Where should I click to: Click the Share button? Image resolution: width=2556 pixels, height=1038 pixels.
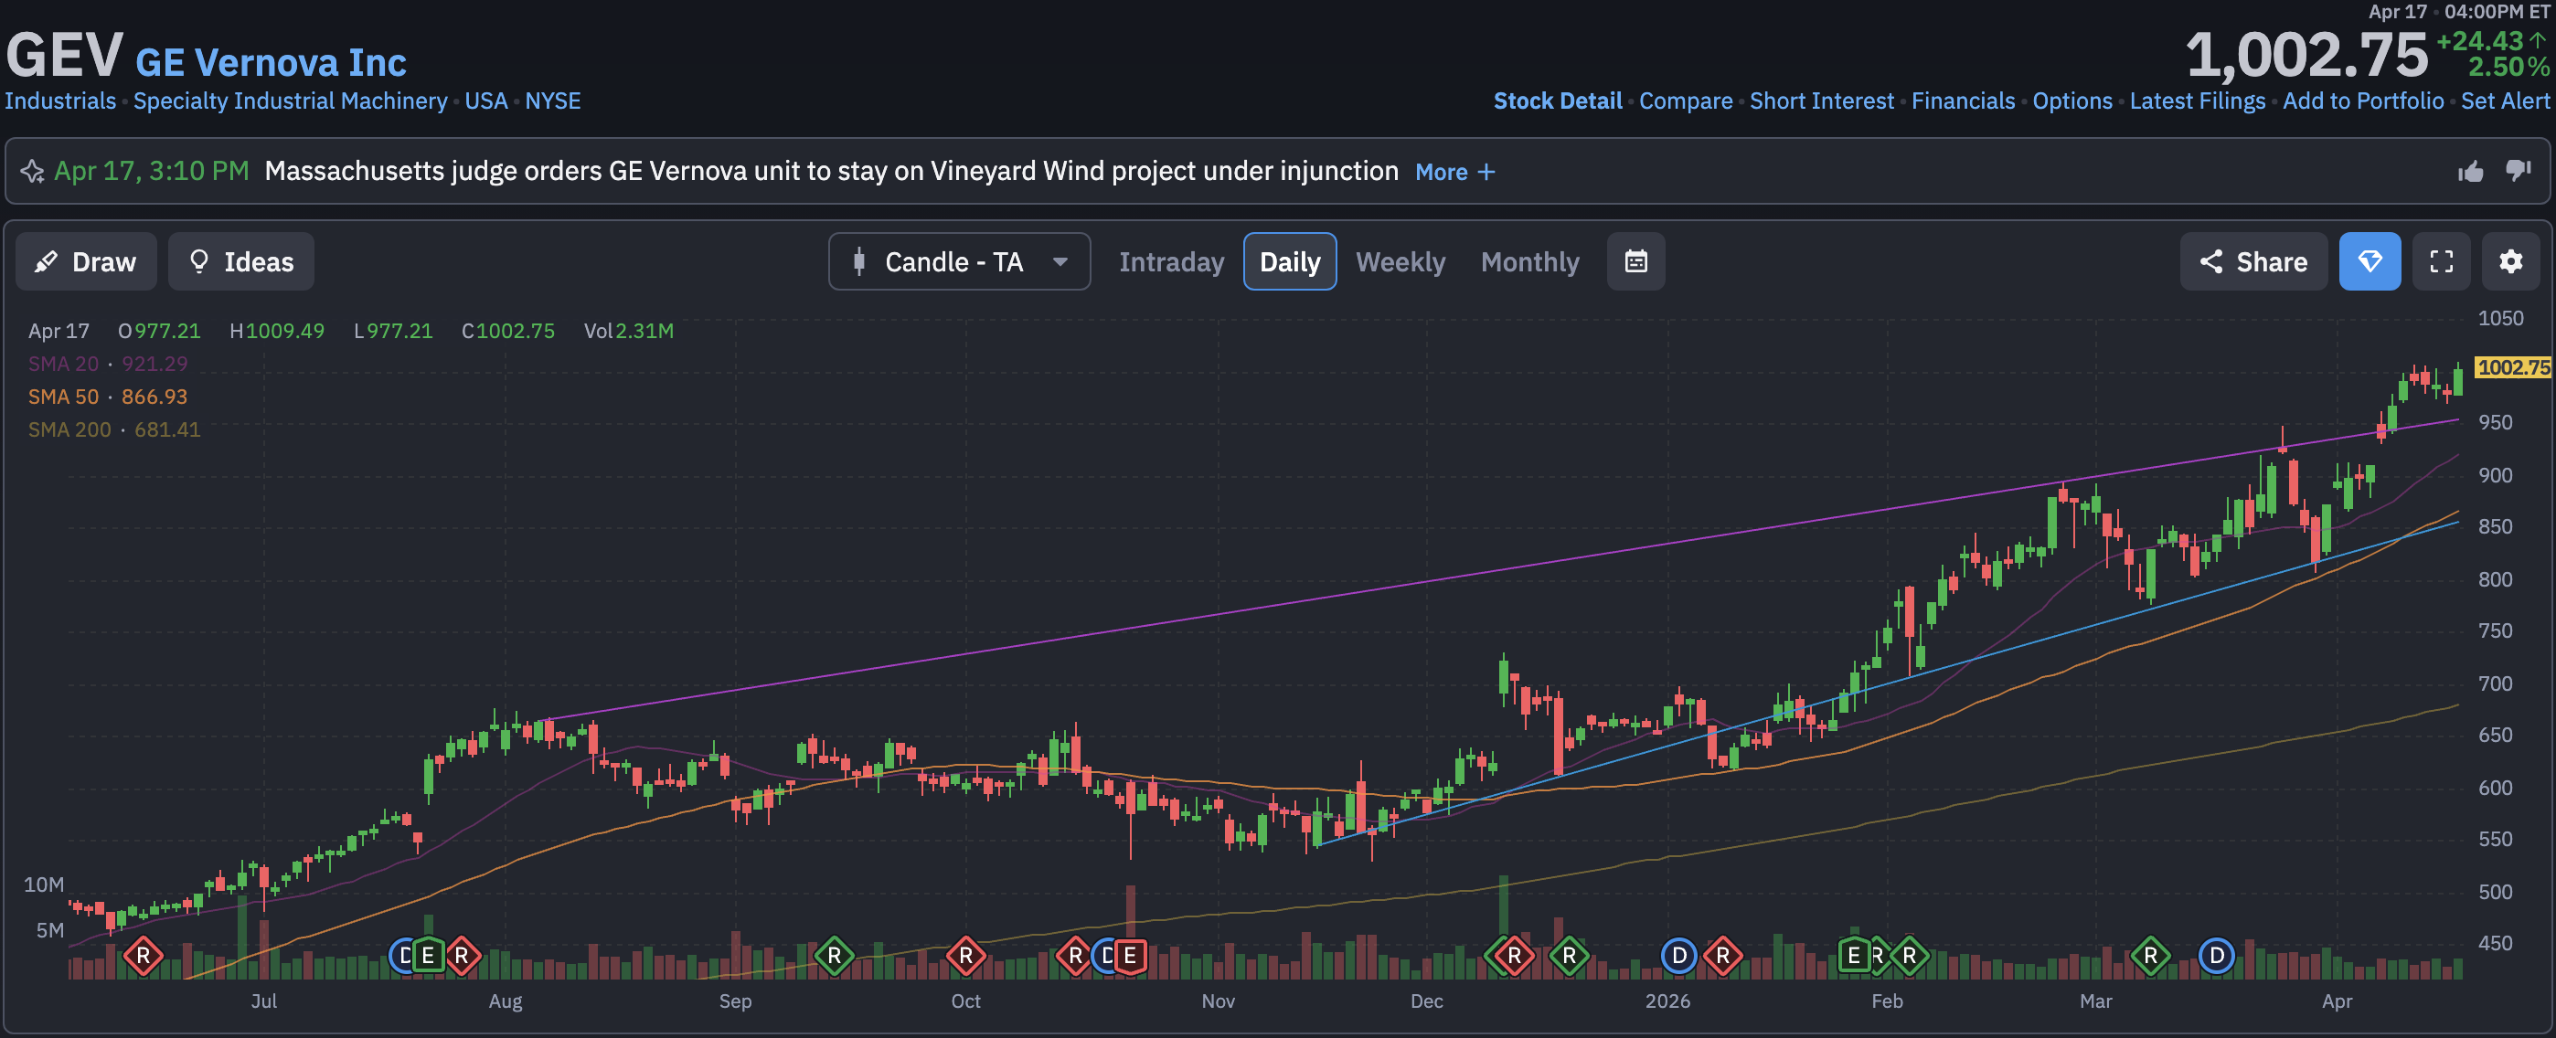click(2252, 261)
